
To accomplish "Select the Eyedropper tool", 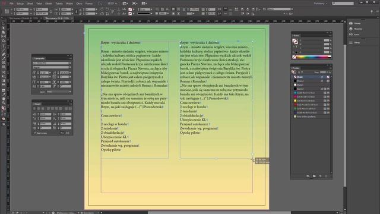I will [x=4, y=95].
